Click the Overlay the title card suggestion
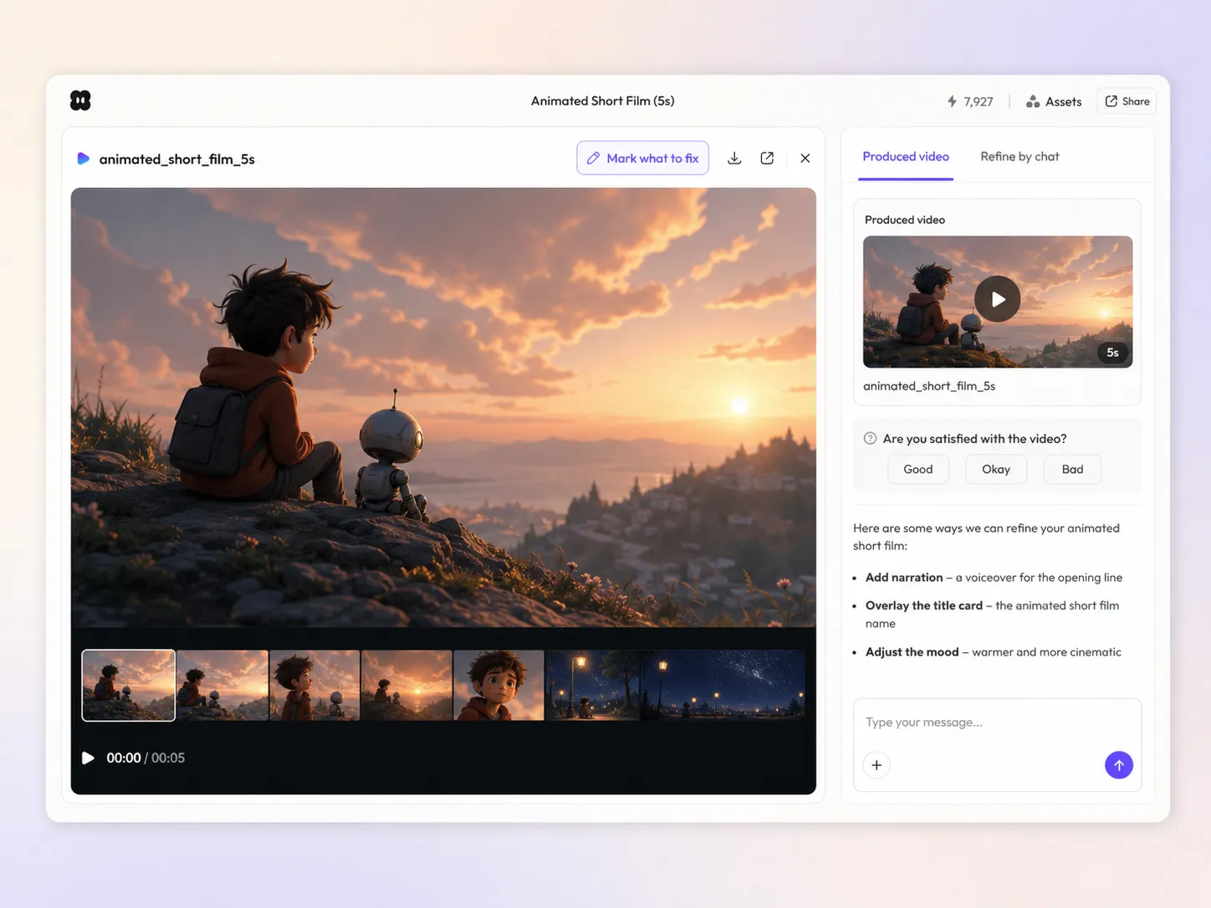1211x908 pixels. [x=992, y=615]
